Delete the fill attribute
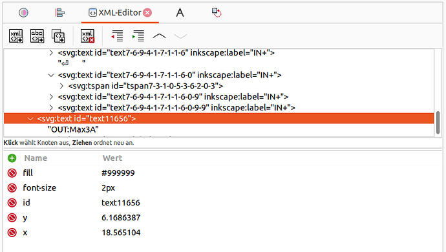446x252 pixels. click(x=12, y=173)
